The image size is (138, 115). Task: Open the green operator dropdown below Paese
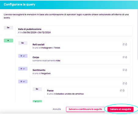tap(37, 101)
